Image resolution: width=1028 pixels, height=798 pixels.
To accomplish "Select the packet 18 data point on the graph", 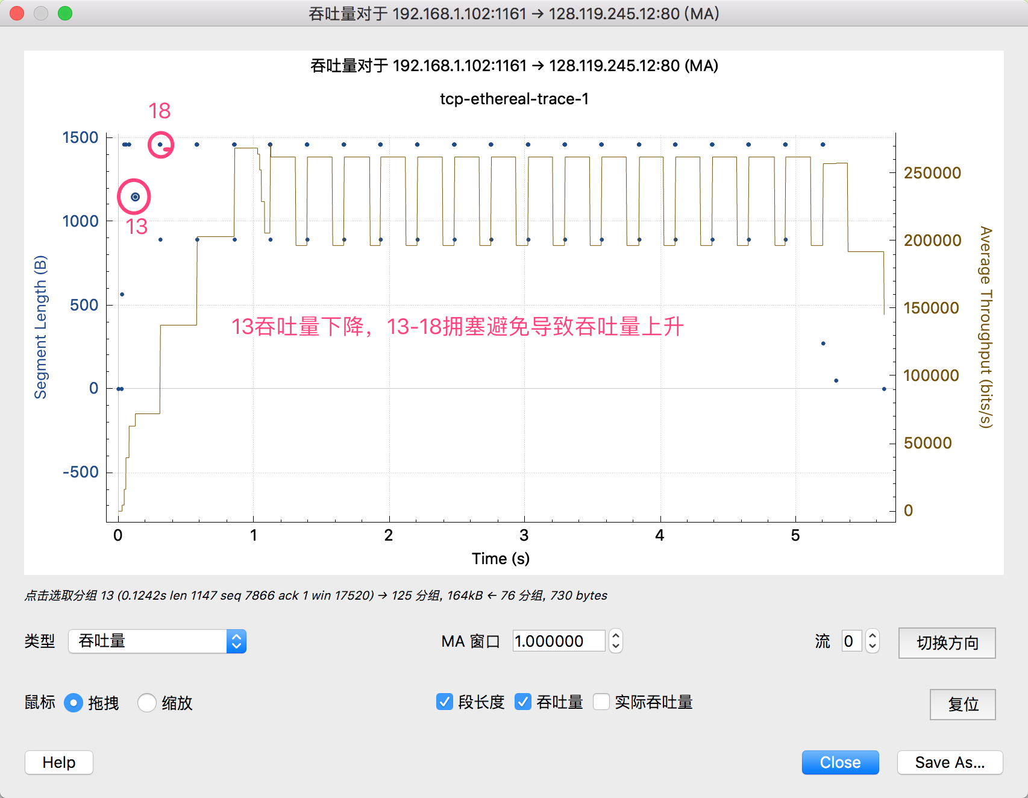I will [160, 145].
